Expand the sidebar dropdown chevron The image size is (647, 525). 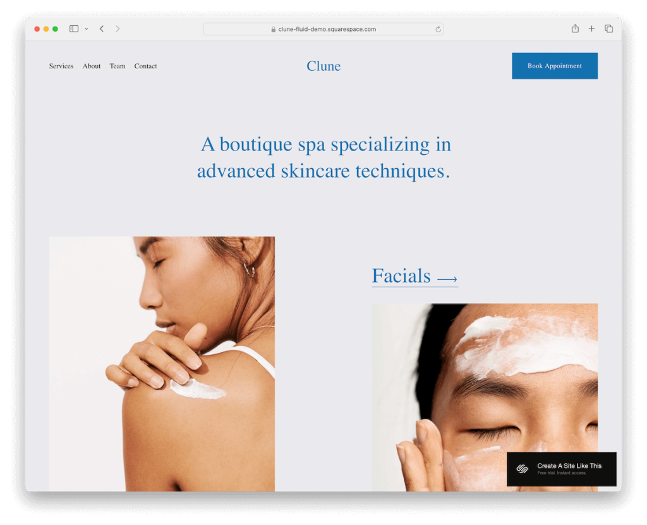86,29
